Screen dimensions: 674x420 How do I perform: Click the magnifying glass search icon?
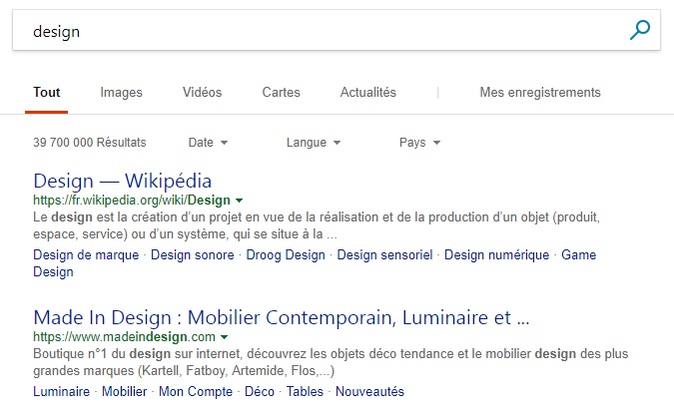tap(640, 30)
